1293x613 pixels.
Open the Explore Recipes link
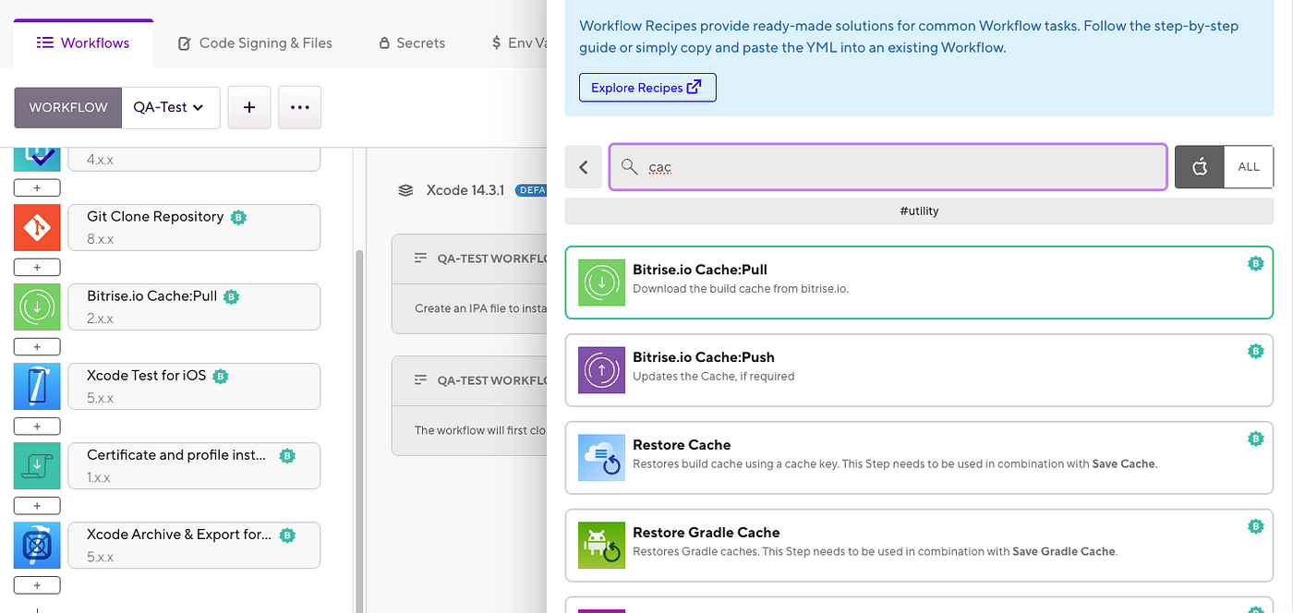point(647,88)
